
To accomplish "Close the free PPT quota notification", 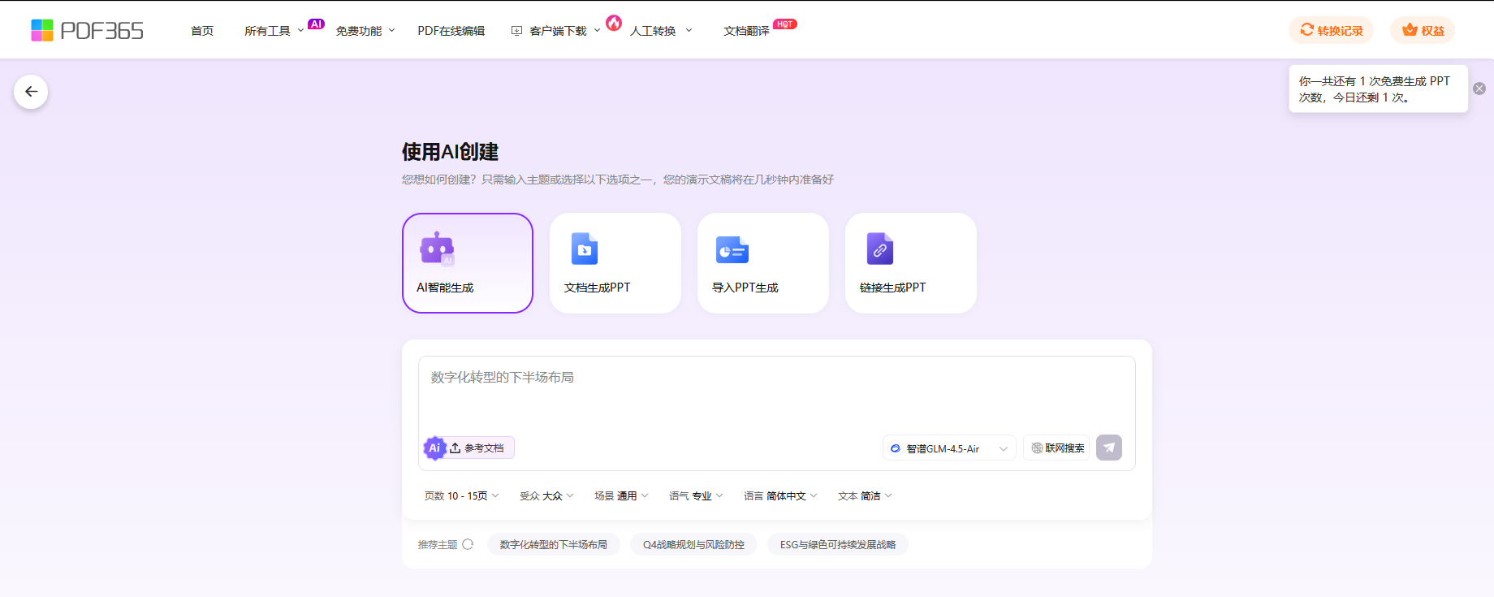I will pos(1479,89).
